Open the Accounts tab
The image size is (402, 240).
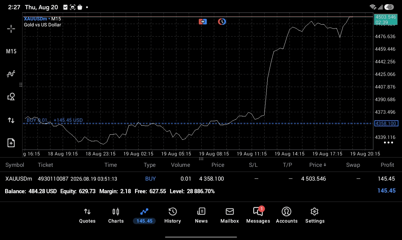[x=286, y=216]
